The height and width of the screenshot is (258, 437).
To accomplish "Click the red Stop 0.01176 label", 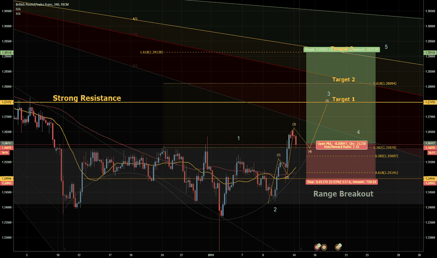I will coord(342,182).
